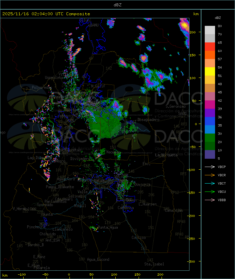Click the green VBCU arrow icon
This screenshot has height=279, width=235.
coord(210,192)
